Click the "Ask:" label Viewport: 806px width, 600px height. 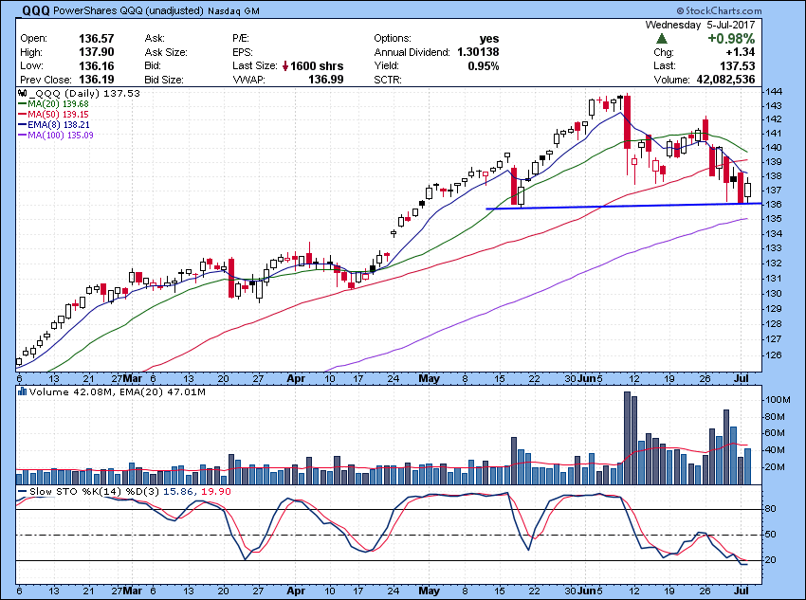coord(155,39)
